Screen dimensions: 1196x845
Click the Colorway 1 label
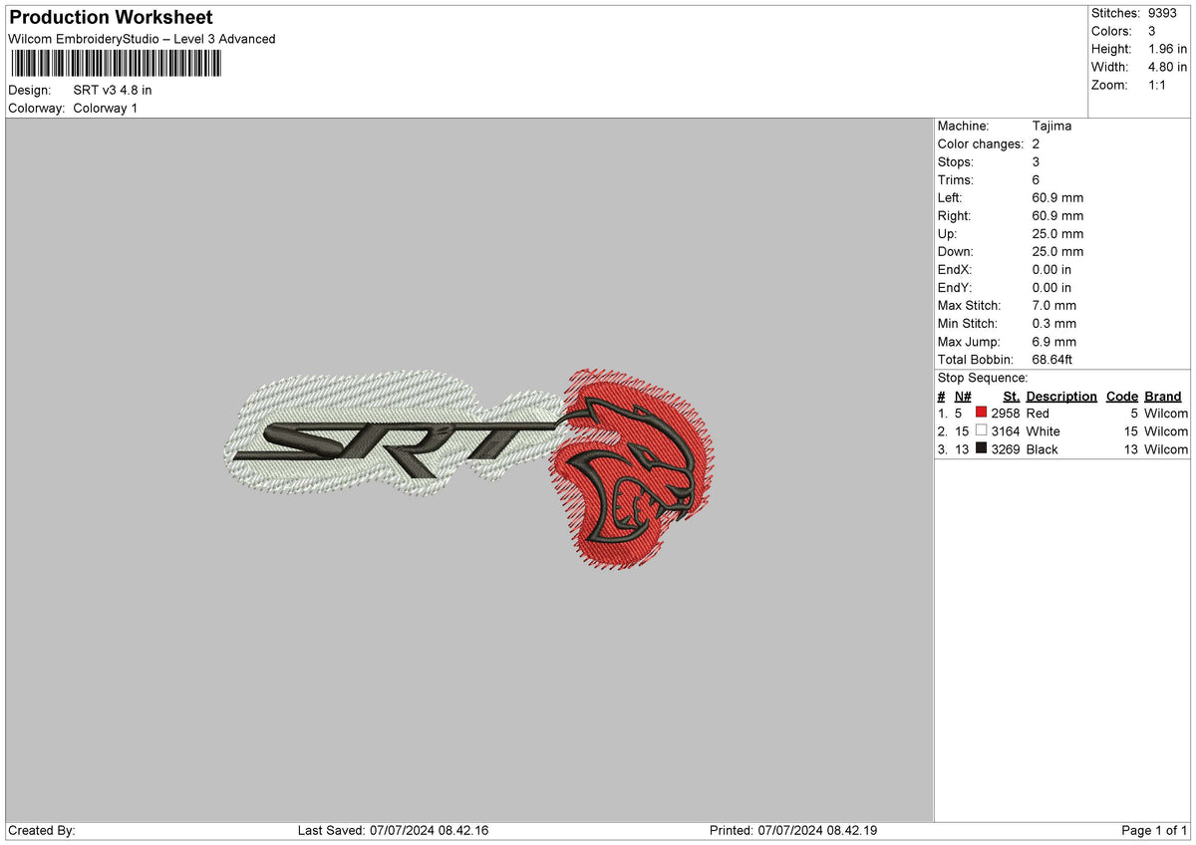tap(105, 108)
